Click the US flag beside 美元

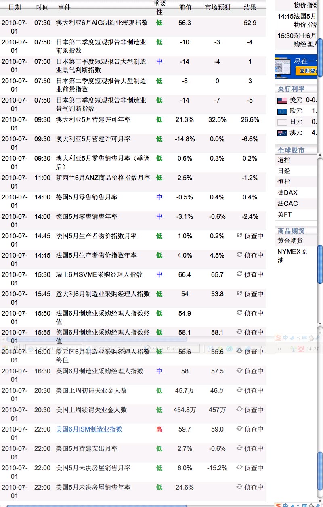point(282,100)
